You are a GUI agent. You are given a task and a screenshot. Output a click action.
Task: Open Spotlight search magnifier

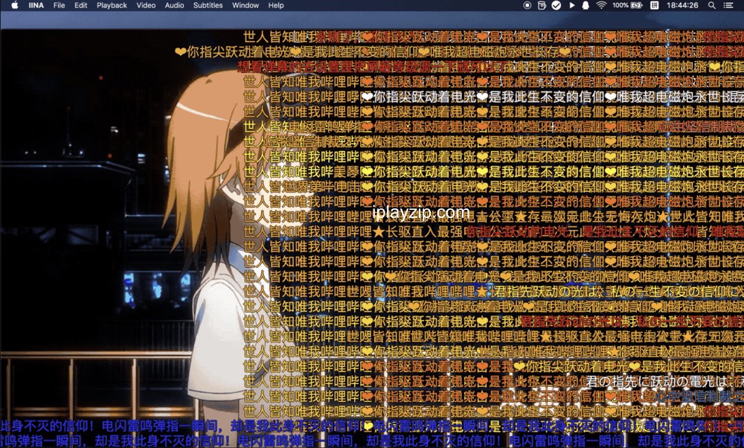(x=712, y=5)
